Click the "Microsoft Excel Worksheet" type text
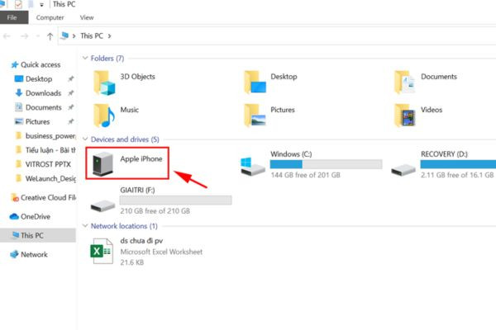Image resolution: width=496 pixels, height=330 pixels. click(161, 252)
